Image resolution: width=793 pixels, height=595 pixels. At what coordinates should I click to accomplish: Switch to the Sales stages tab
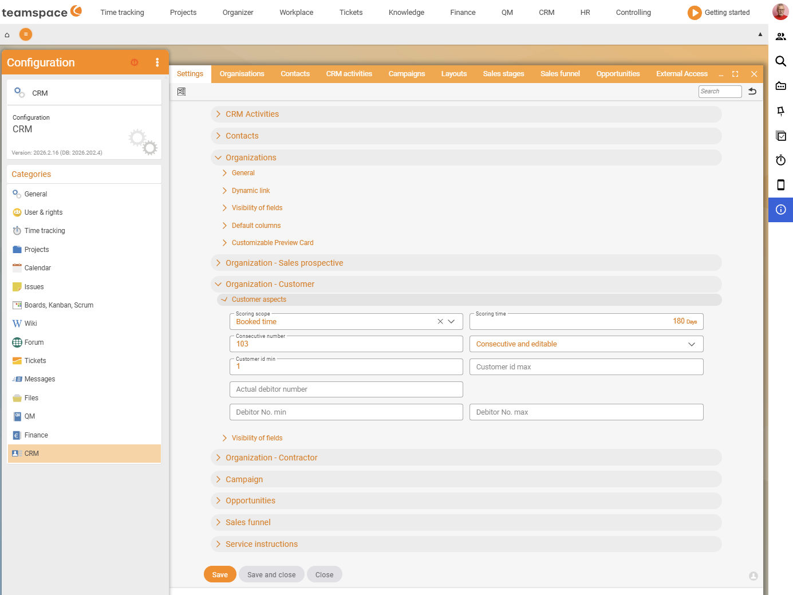[504, 74]
